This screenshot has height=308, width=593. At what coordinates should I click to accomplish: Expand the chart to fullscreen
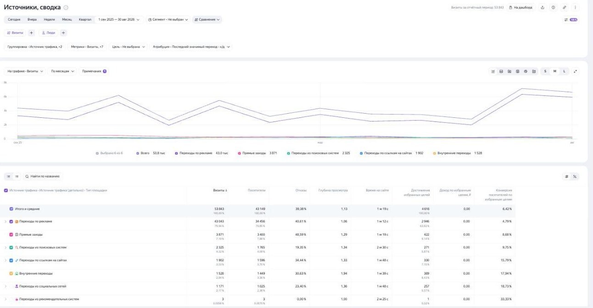click(576, 71)
